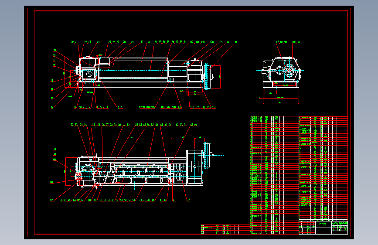Select the drawing name cell in title block
Viewport: 378px width, 245px height.
(x=323, y=224)
